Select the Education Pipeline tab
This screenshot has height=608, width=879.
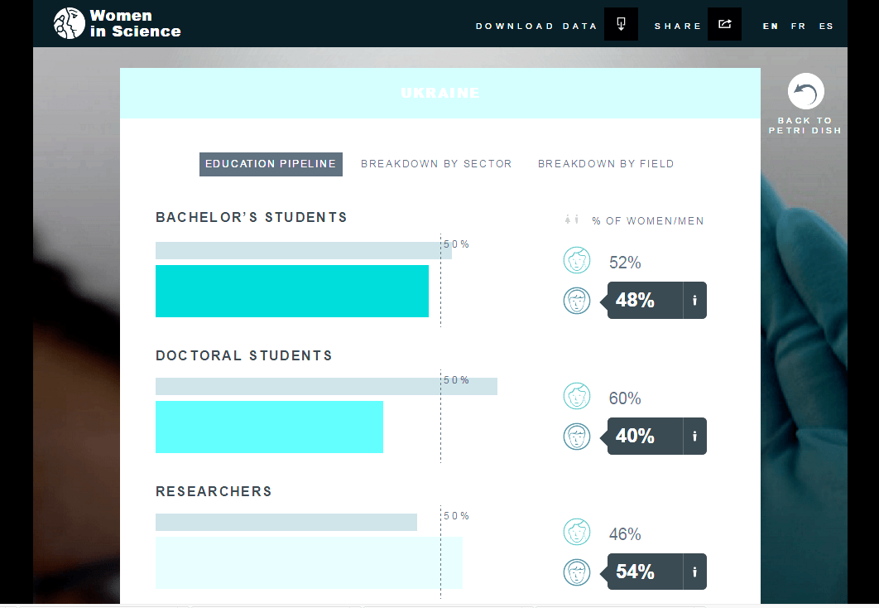(x=271, y=164)
